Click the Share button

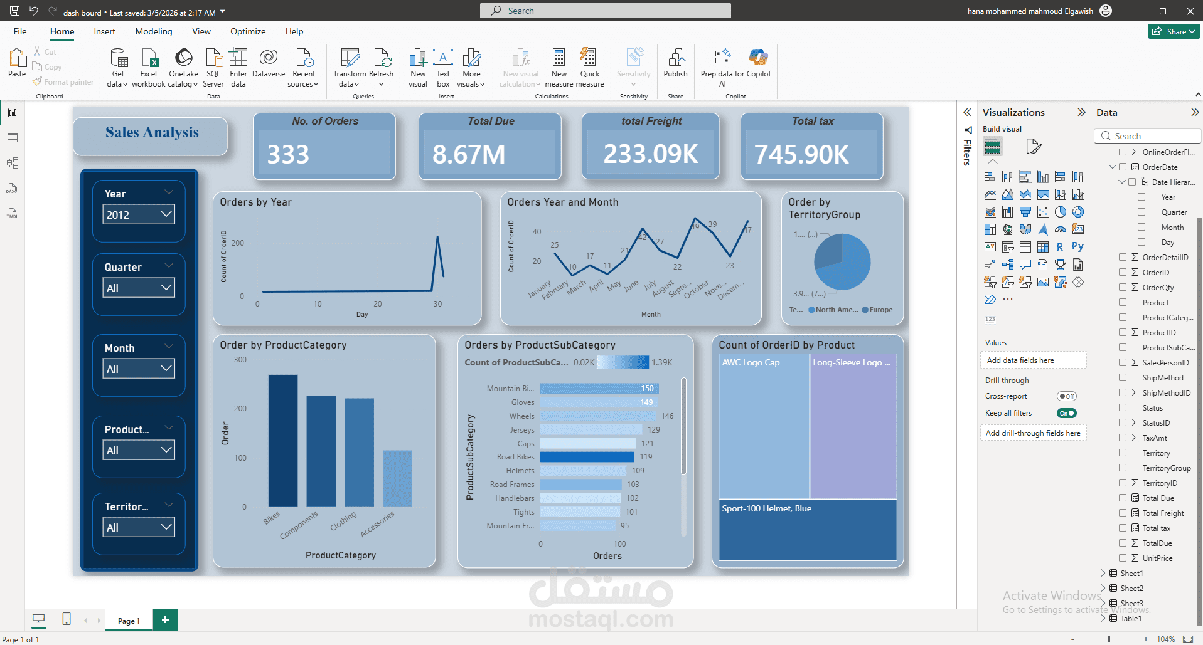[x=1174, y=31]
